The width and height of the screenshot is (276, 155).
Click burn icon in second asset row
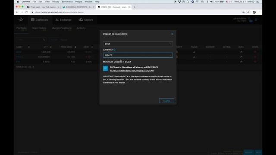(x=241, y=57)
